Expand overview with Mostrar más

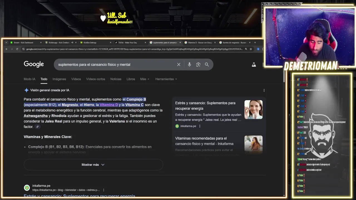click(93, 165)
